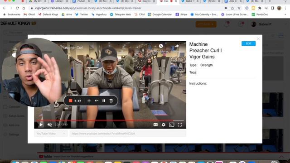Viewport: 290px width, 163px height.
Task: Click the Loom drag-handle grid icon
Action: point(89,101)
